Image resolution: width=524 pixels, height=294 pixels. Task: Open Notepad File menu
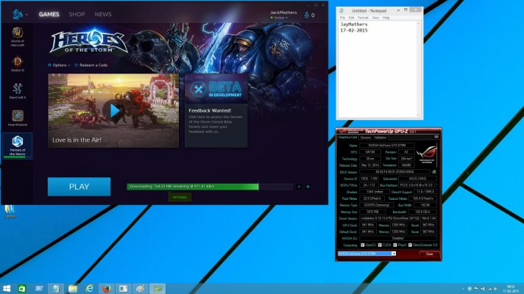point(342,18)
